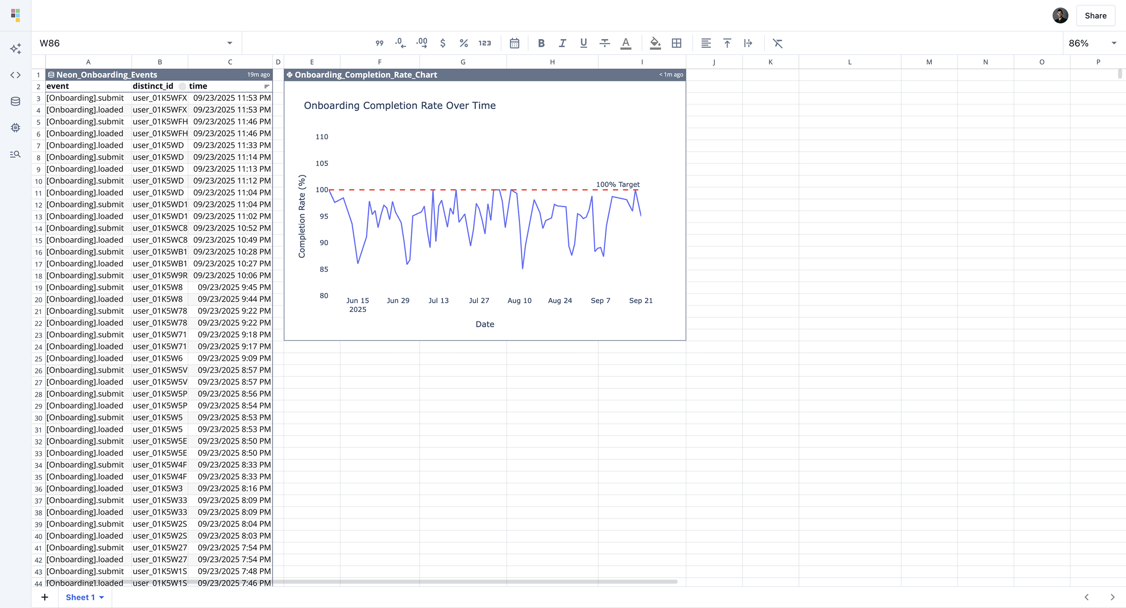1126x608 pixels.
Task: Add a new sheet with plus button
Action: pyautogui.click(x=45, y=597)
